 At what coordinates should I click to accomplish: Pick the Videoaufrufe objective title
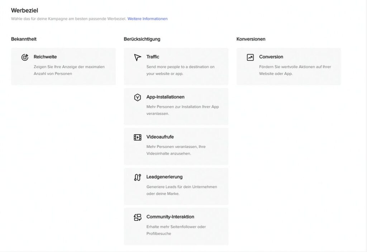pos(160,137)
